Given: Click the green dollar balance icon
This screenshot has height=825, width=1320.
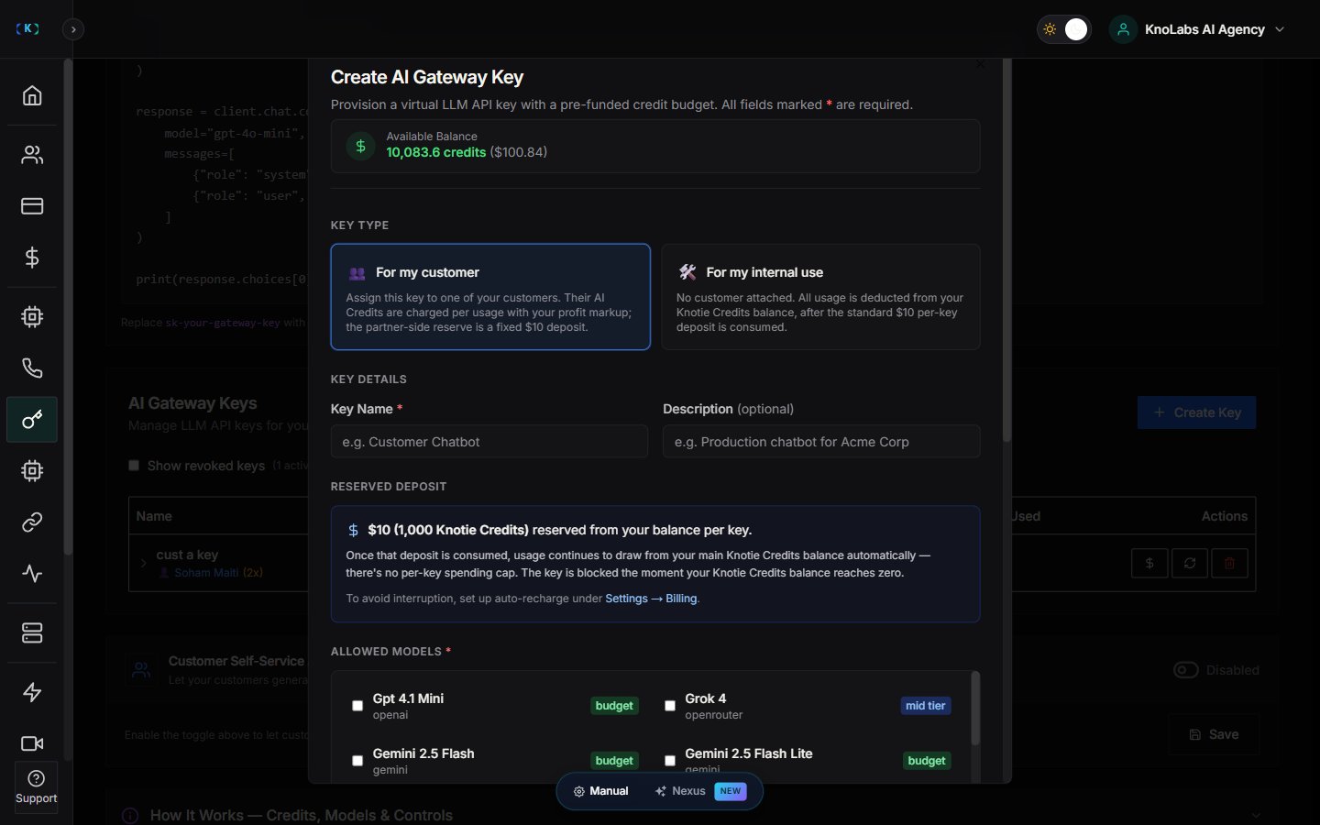Looking at the screenshot, I should [x=360, y=146].
